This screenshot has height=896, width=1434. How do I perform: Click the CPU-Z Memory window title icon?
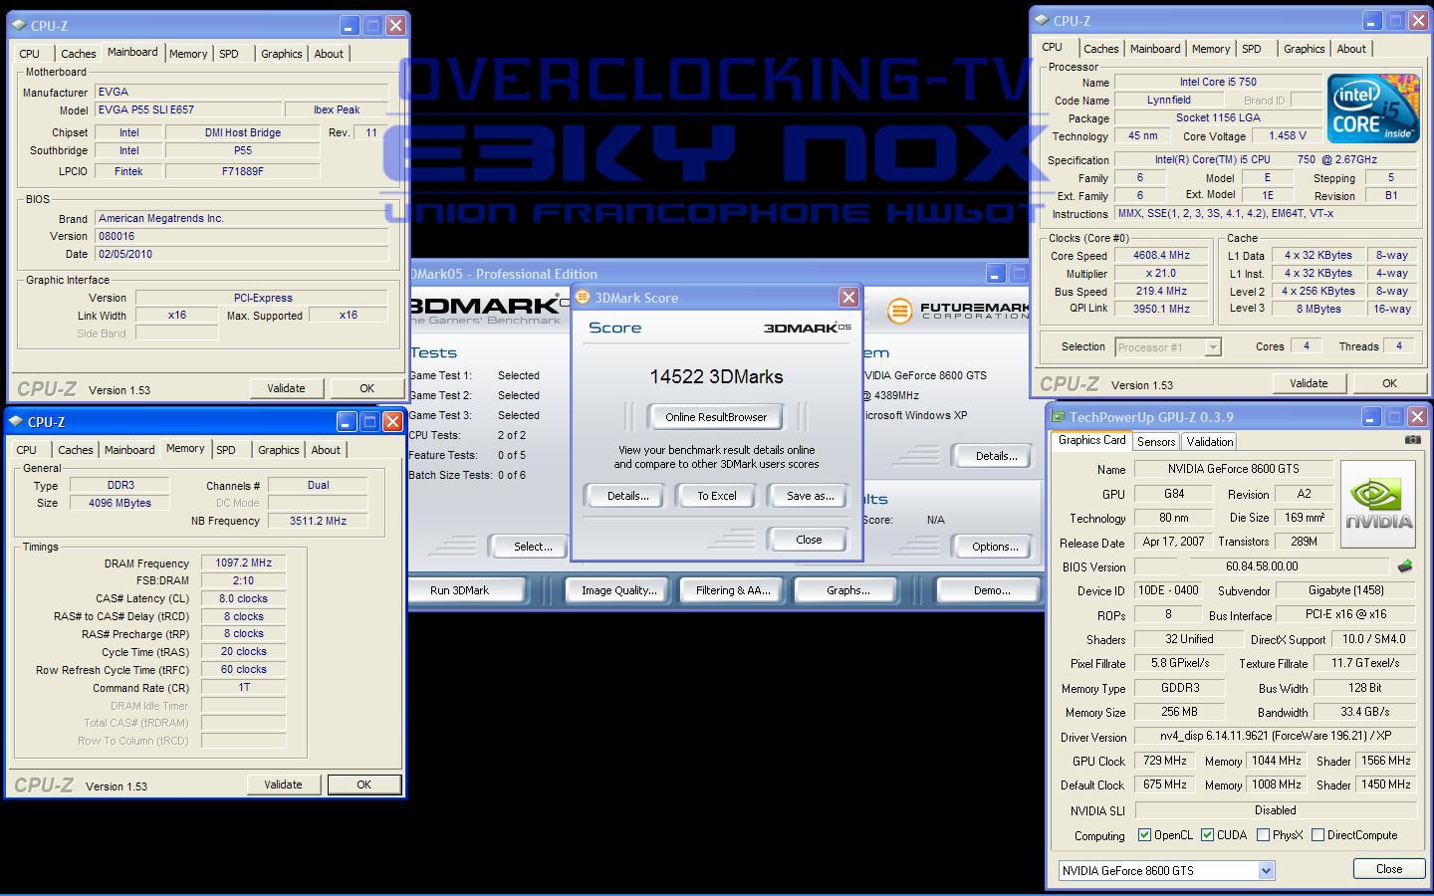tap(16, 421)
